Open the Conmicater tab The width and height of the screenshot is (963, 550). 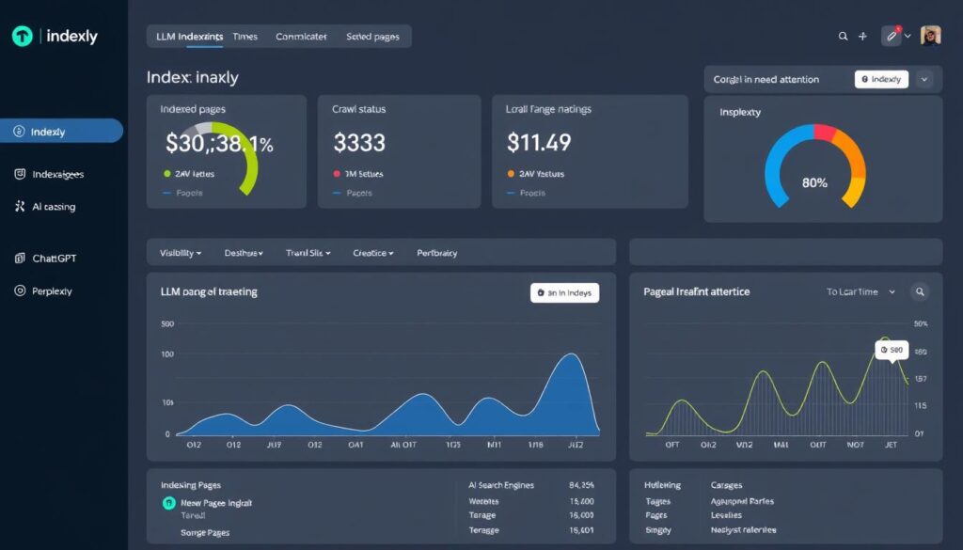[301, 37]
